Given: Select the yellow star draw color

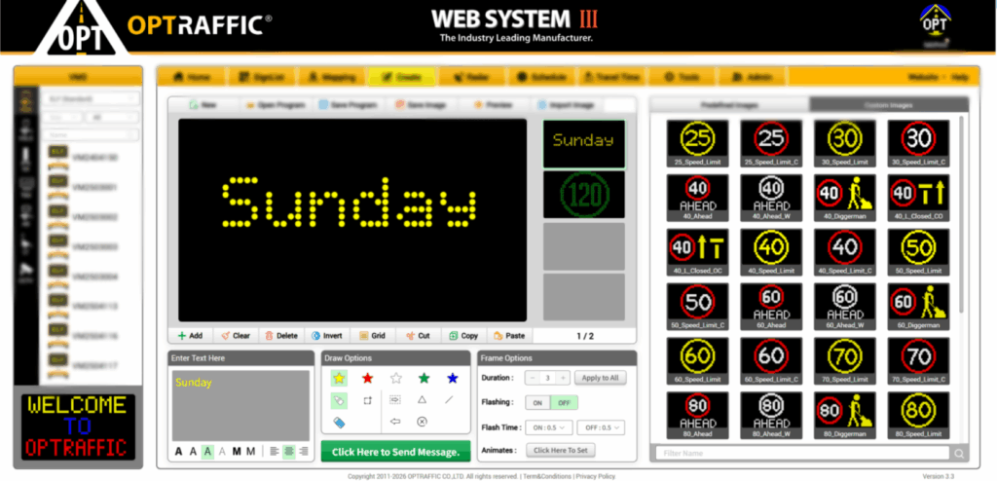Looking at the screenshot, I should pyautogui.click(x=339, y=378).
